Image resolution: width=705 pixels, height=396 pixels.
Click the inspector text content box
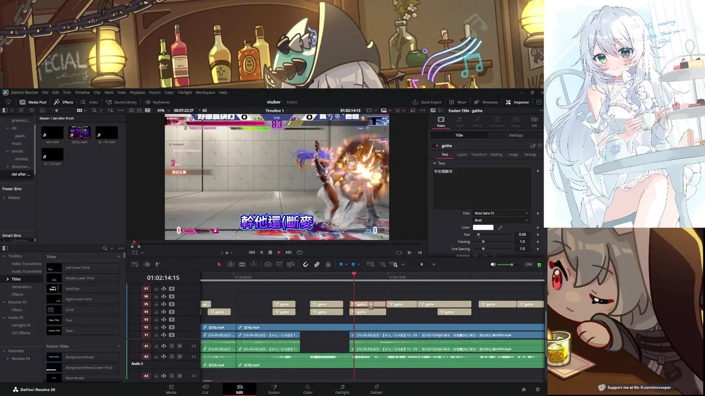(x=482, y=188)
